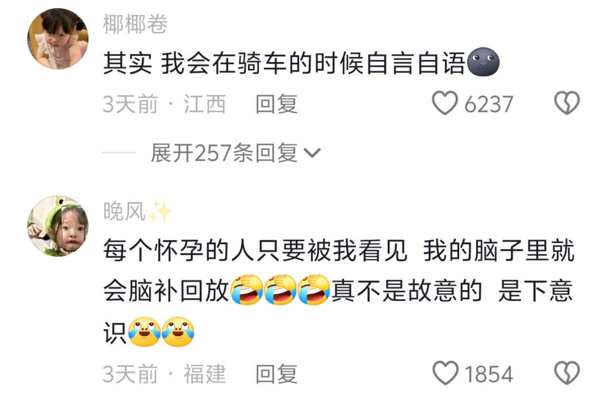Tap the first crying emoji after 识

144,331
